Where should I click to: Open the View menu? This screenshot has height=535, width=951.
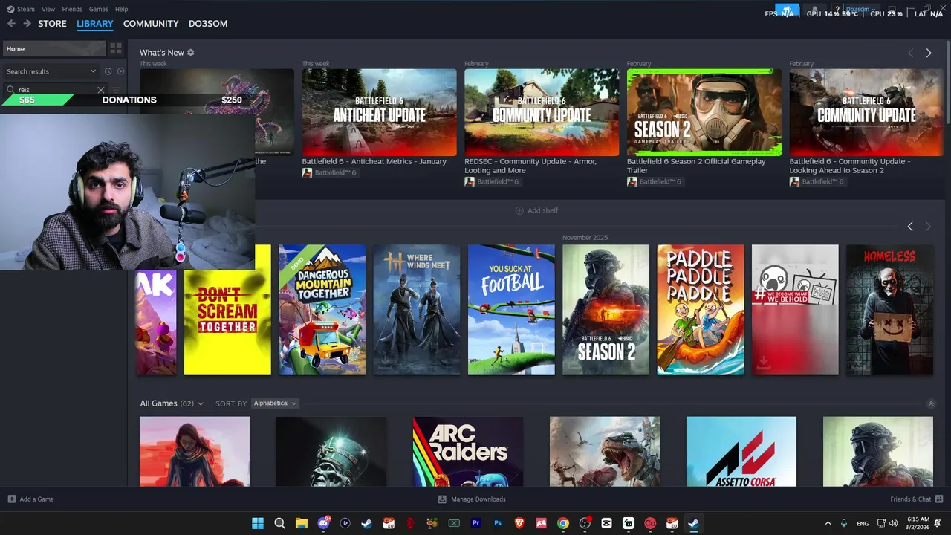[48, 9]
